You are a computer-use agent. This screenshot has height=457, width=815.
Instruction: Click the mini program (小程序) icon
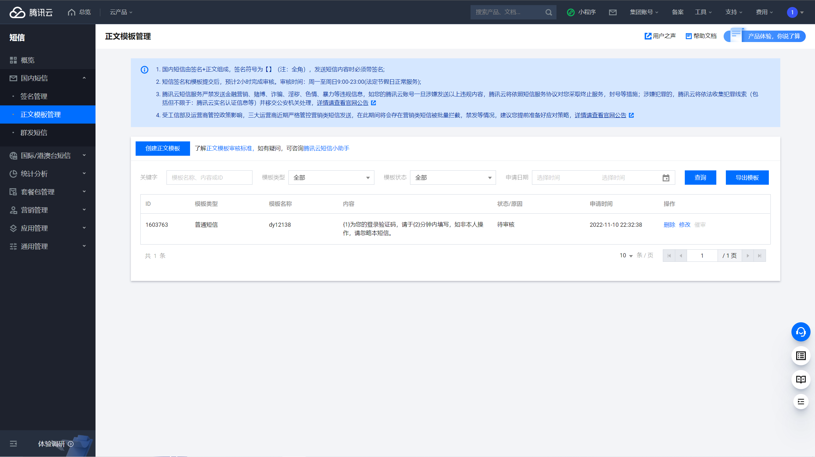(x=571, y=12)
